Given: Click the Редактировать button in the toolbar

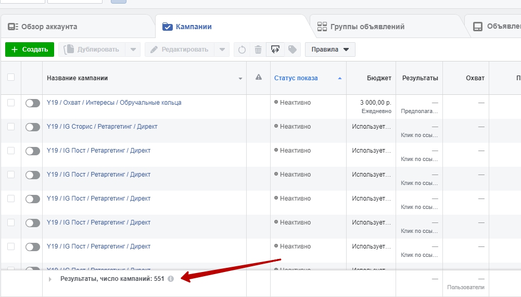Looking at the screenshot, I should 179,49.
